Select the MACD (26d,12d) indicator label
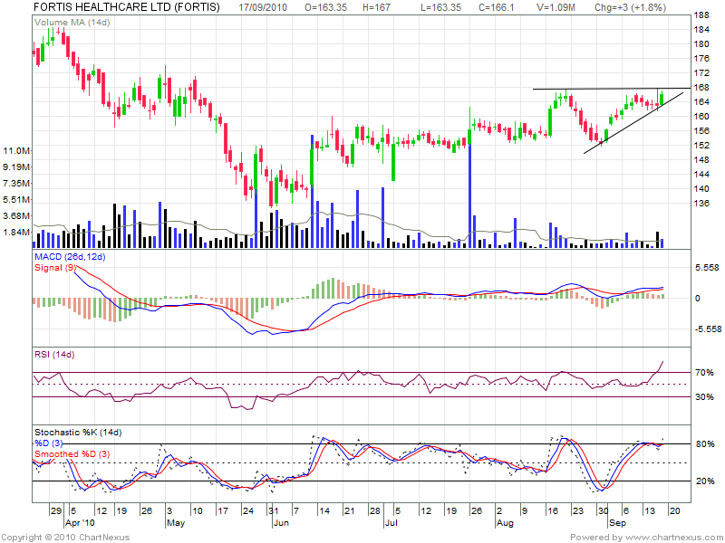 [x=72, y=259]
